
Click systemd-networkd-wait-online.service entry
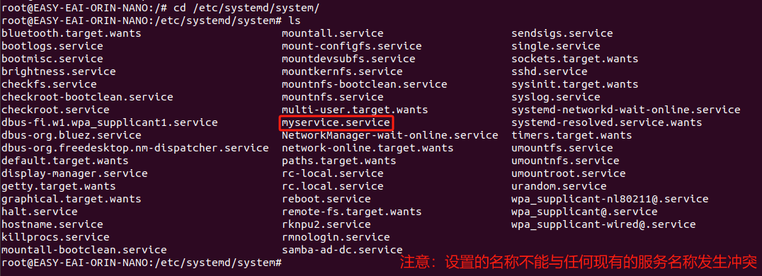point(625,110)
